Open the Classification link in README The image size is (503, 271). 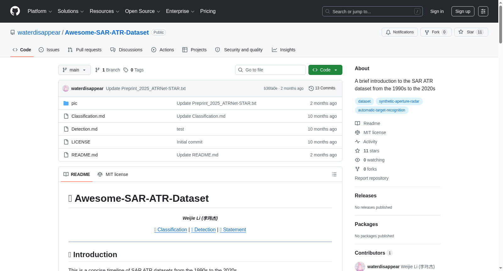coord(171,230)
